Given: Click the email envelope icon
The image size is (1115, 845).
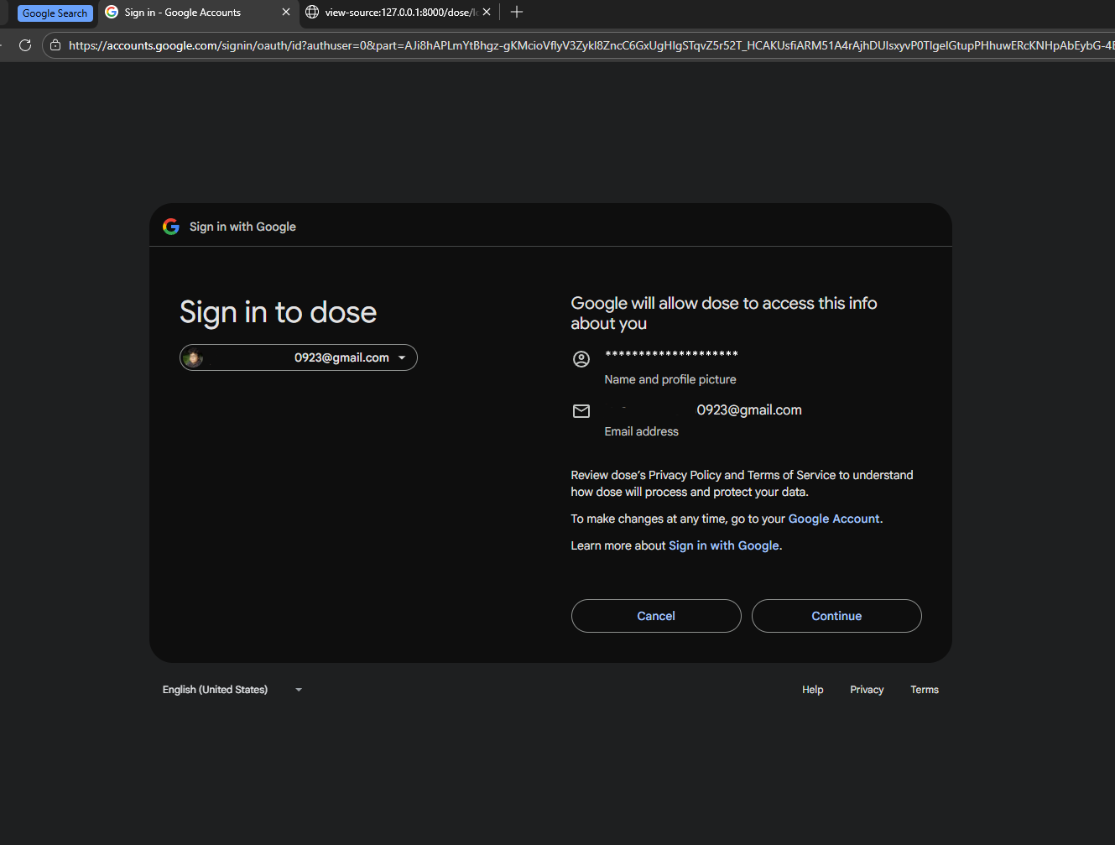Looking at the screenshot, I should tap(581, 411).
